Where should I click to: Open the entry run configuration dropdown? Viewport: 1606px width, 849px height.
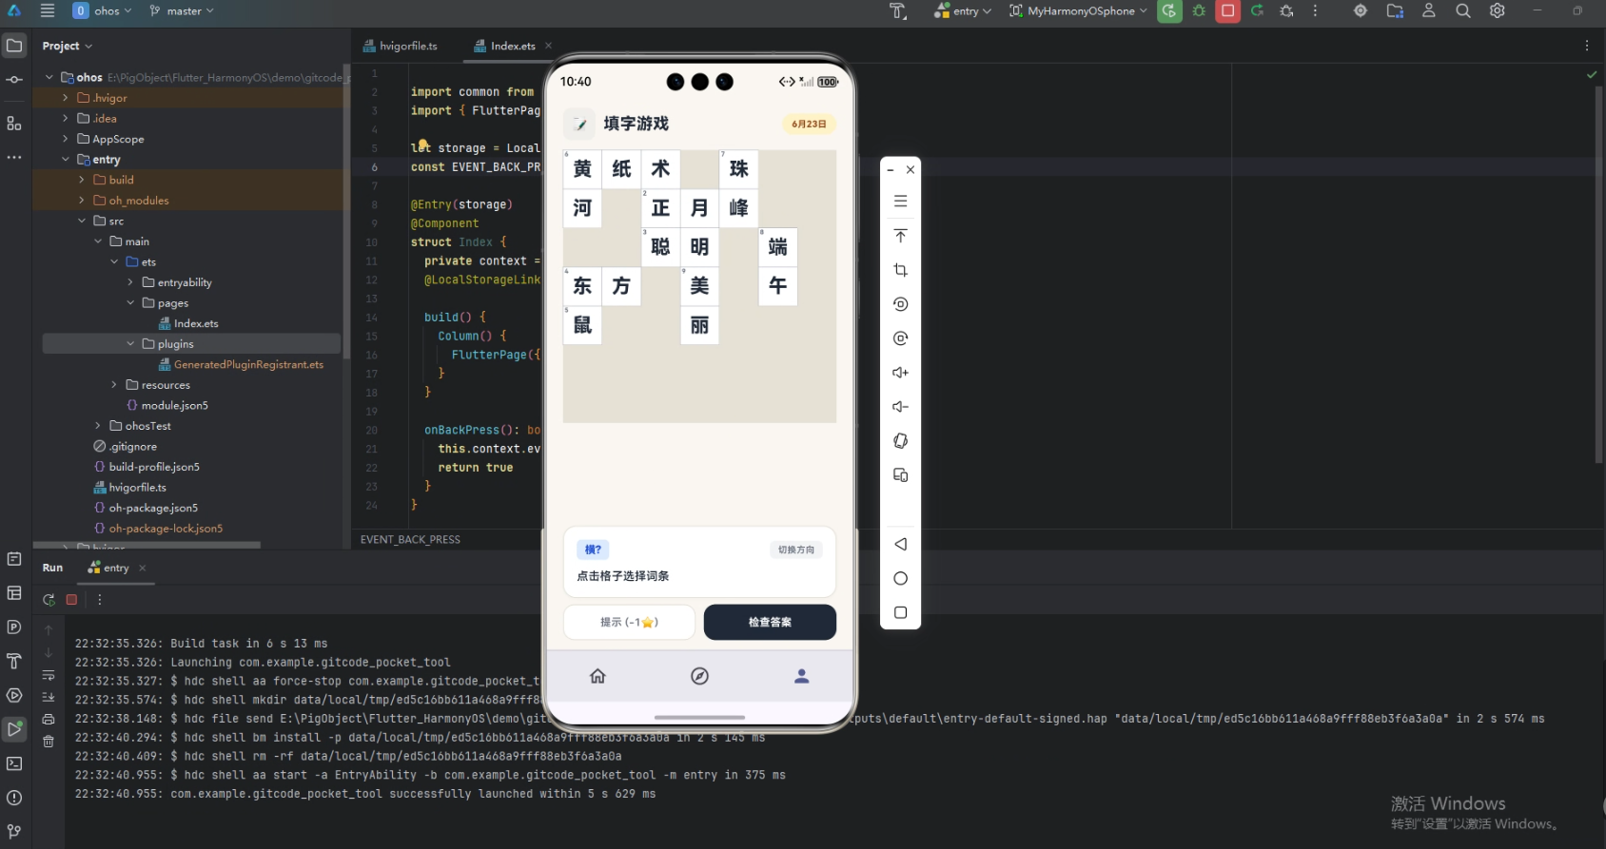click(x=963, y=10)
